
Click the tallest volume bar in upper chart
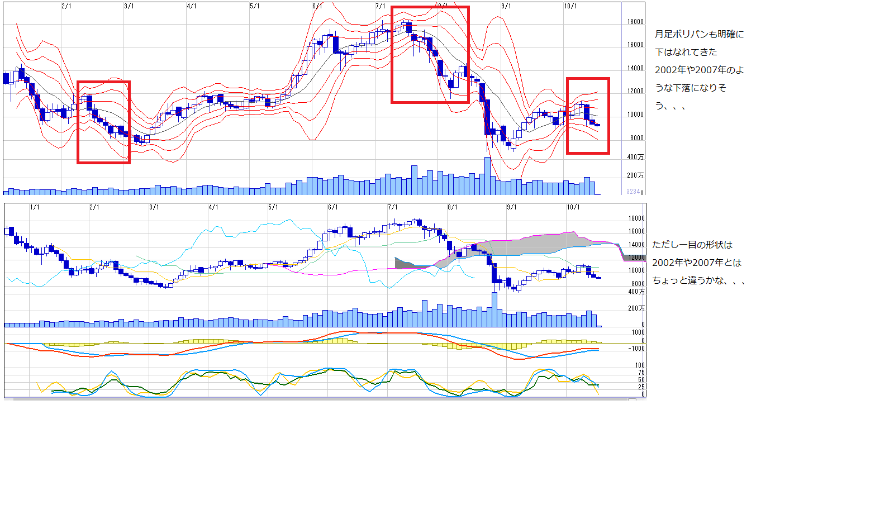point(487,176)
